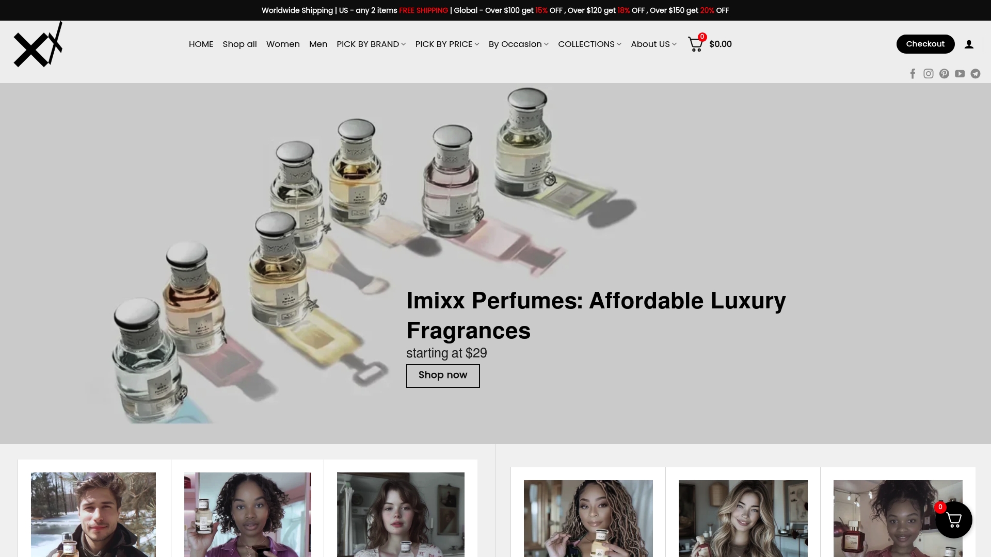Click the $0.00 cart total
The height and width of the screenshot is (557, 991).
[721, 44]
